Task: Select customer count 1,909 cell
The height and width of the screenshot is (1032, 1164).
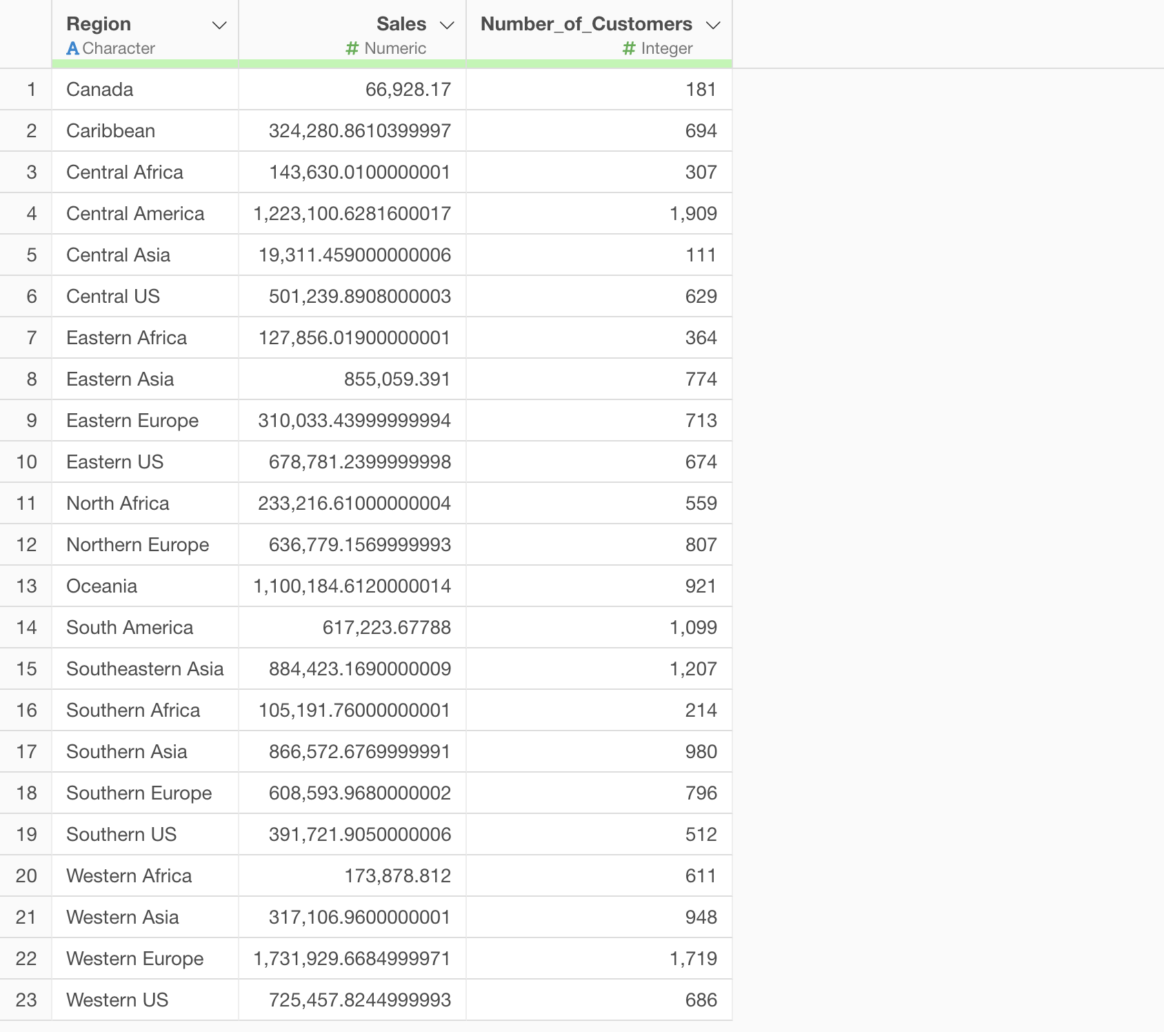Action: [693, 214]
